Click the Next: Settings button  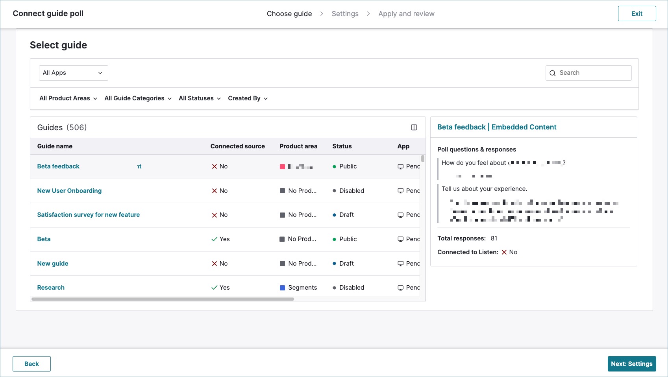632,364
